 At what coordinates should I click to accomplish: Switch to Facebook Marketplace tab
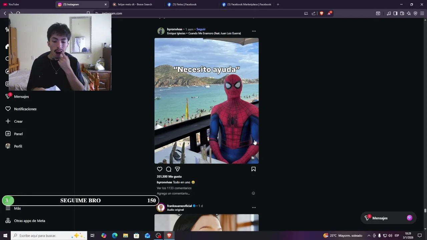tap(247, 4)
